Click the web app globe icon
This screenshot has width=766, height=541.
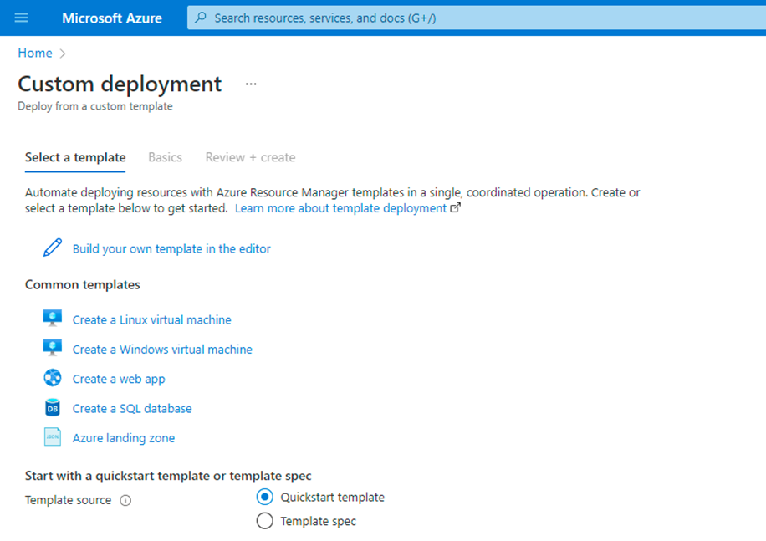53,378
